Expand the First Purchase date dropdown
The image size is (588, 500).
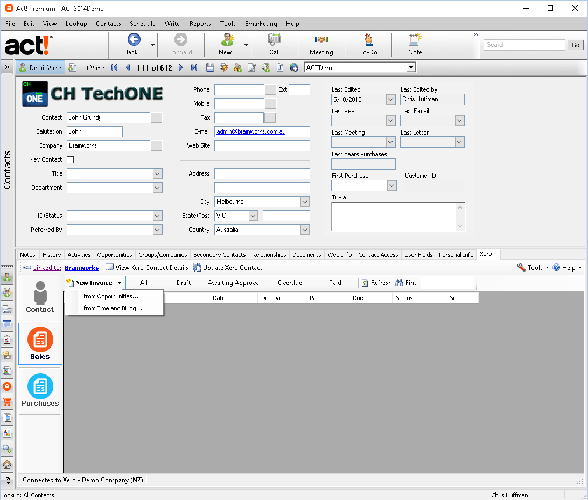[391, 186]
